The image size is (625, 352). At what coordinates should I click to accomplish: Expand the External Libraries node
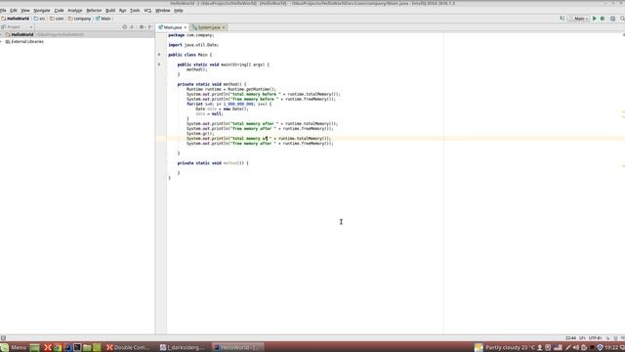coord(2,41)
